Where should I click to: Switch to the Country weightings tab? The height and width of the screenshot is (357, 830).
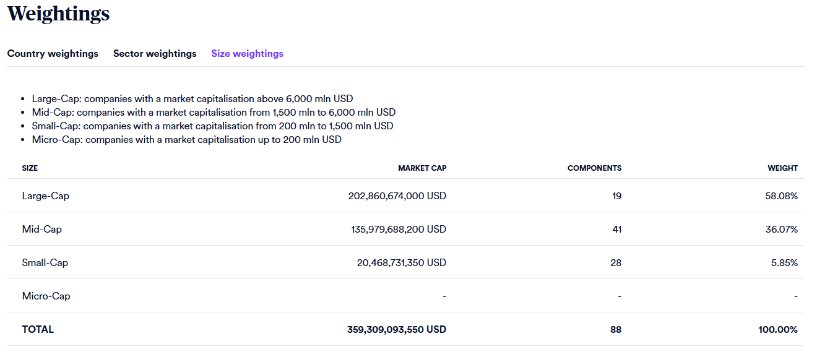tap(53, 54)
